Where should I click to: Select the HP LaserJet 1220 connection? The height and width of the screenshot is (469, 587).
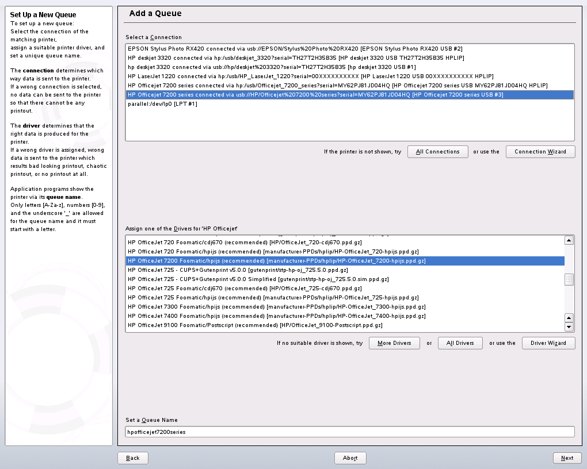click(x=310, y=76)
